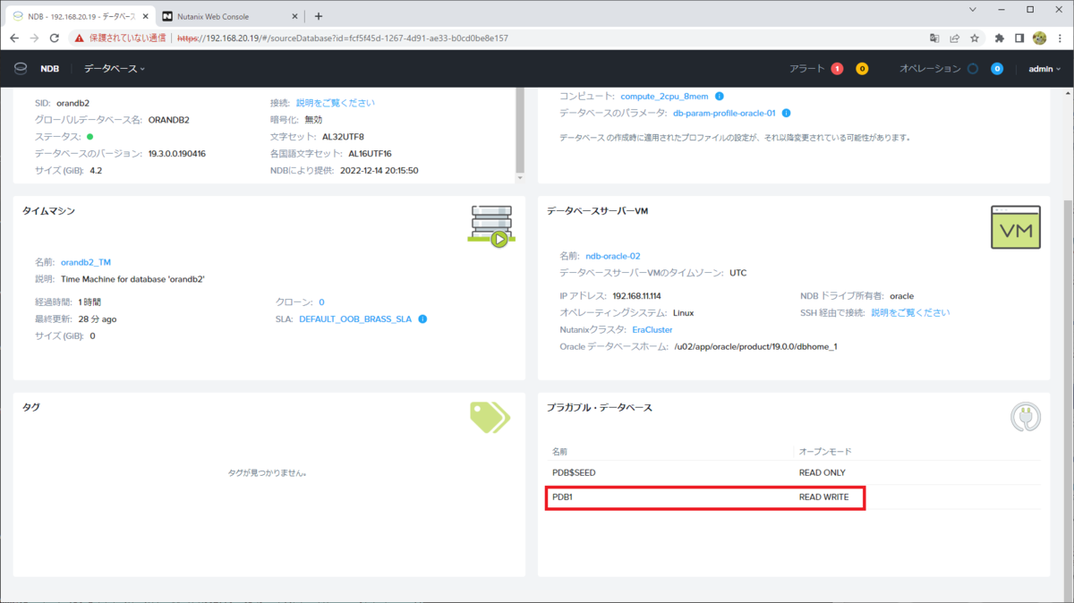Image resolution: width=1074 pixels, height=603 pixels.
Task: Reload the current page
Action: 55,38
